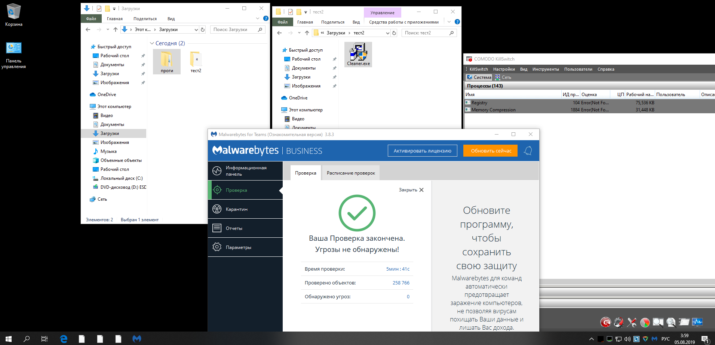Click the Файл button in the Загрузки window

[91, 19]
